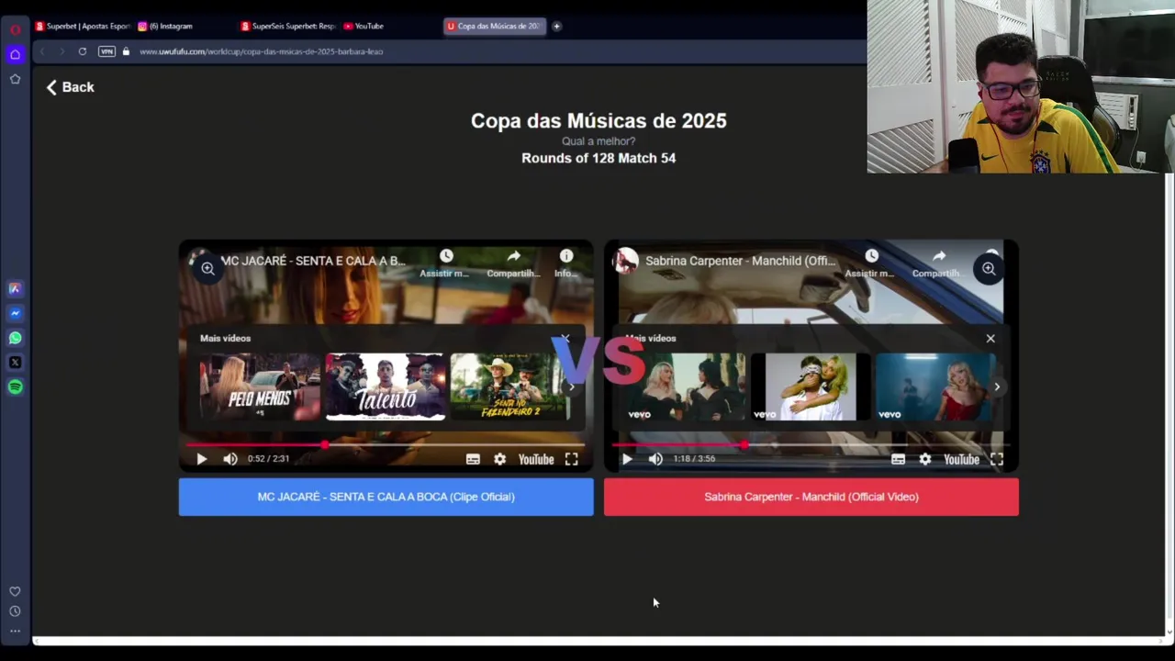The width and height of the screenshot is (1175, 661).
Task: Toggle subtitles on Sabrina Carpenter video
Action: tap(898, 459)
